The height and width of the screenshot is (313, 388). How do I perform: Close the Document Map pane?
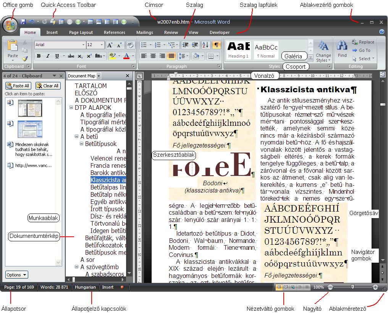128,76
